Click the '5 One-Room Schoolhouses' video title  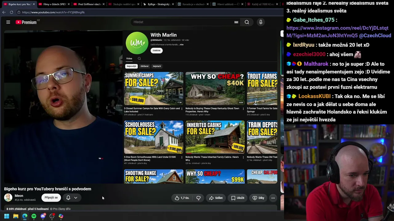pyautogui.click(x=150, y=159)
